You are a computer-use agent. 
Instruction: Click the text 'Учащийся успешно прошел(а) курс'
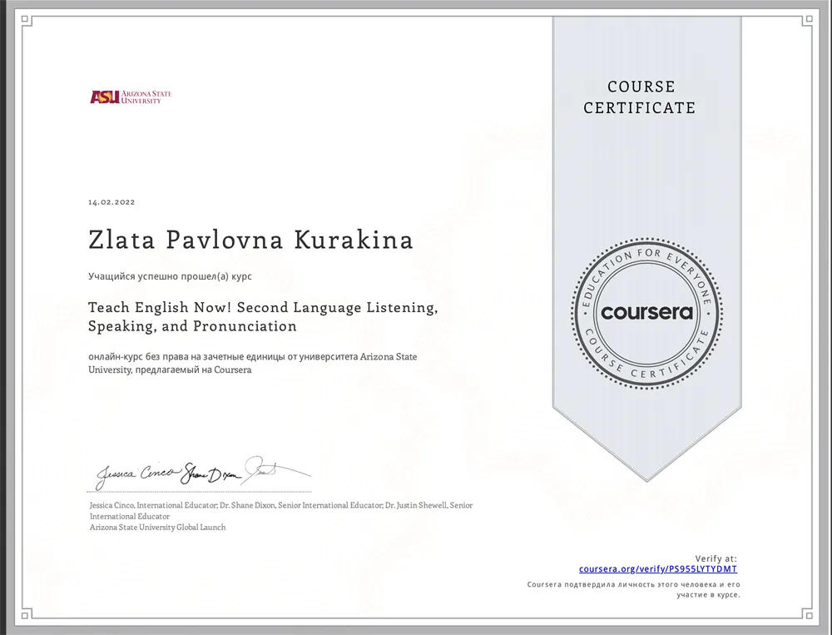point(170,276)
